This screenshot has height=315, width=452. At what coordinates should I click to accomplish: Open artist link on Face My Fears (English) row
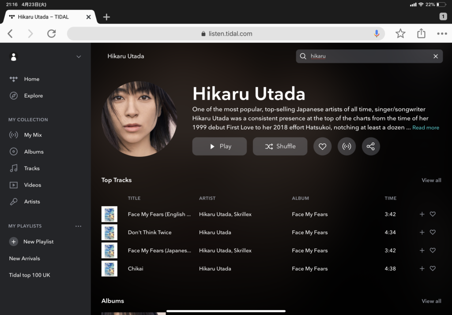coord(225,214)
